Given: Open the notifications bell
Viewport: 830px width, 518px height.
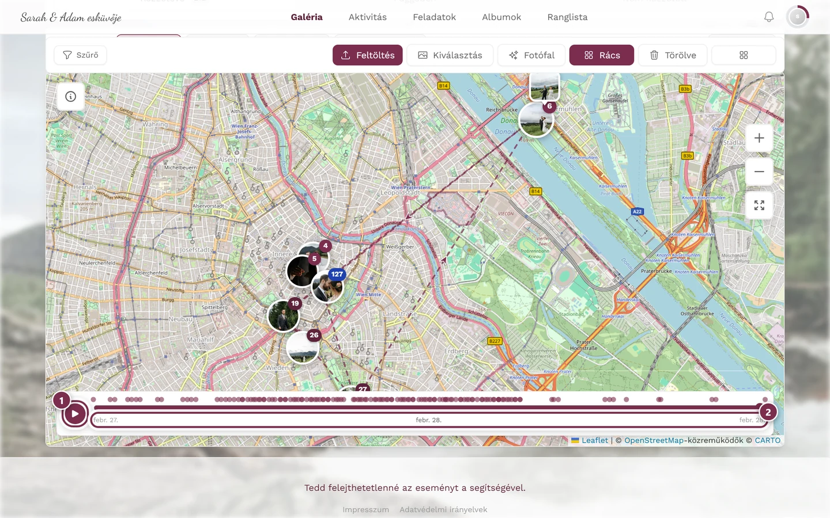Looking at the screenshot, I should (x=769, y=17).
